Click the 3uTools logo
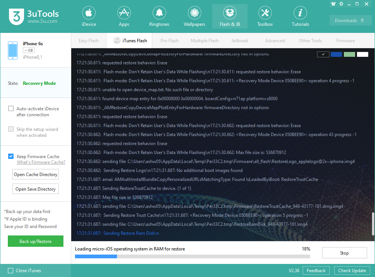The height and width of the screenshot is (277, 375). pyautogui.click(x=16, y=16)
